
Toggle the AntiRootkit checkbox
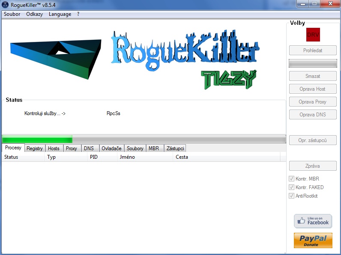pyautogui.click(x=292, y=196)
